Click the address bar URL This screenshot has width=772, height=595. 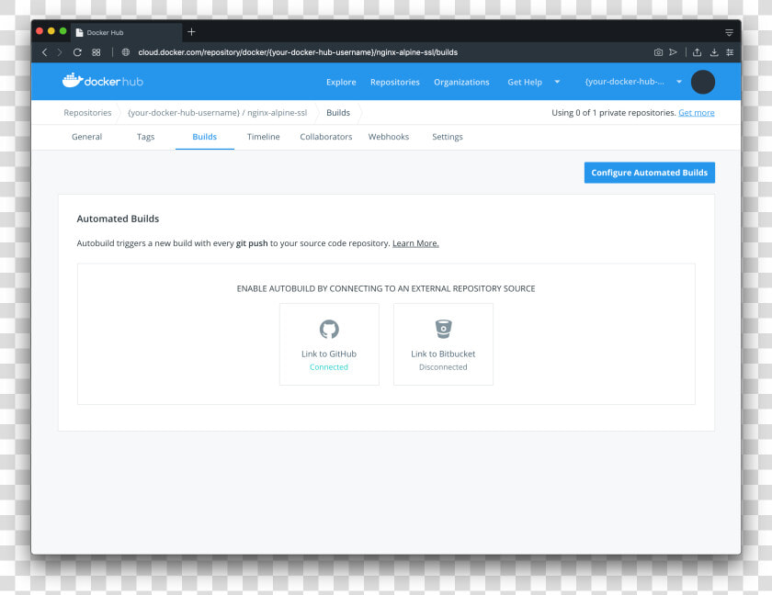point(298,52)
